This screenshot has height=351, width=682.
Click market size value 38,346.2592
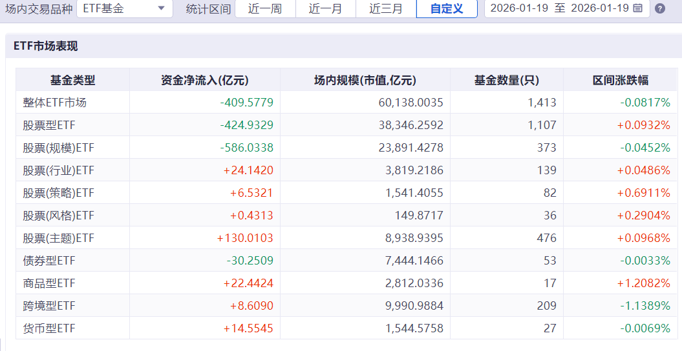411,125
